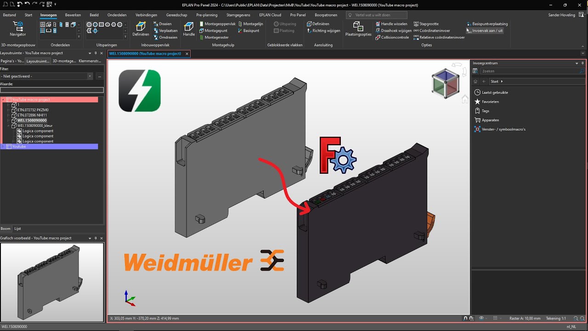Expand the ETN.072896 NHI11 node
The width and height of the screenshot is (588, 331).
8,115
